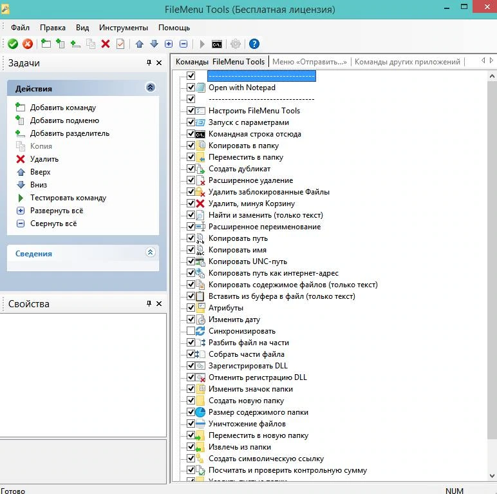Click Добавить команду action link
This screenshot has height=494, width=497.
(x=62, y=108)
